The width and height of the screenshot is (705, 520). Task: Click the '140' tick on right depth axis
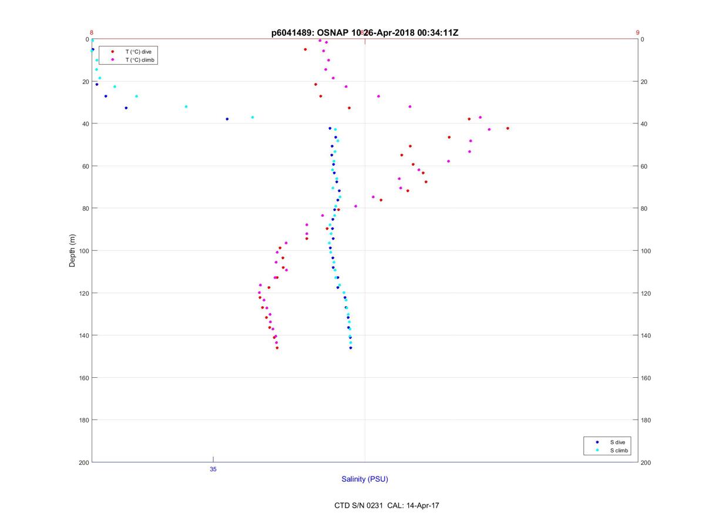tap(646, 336)
